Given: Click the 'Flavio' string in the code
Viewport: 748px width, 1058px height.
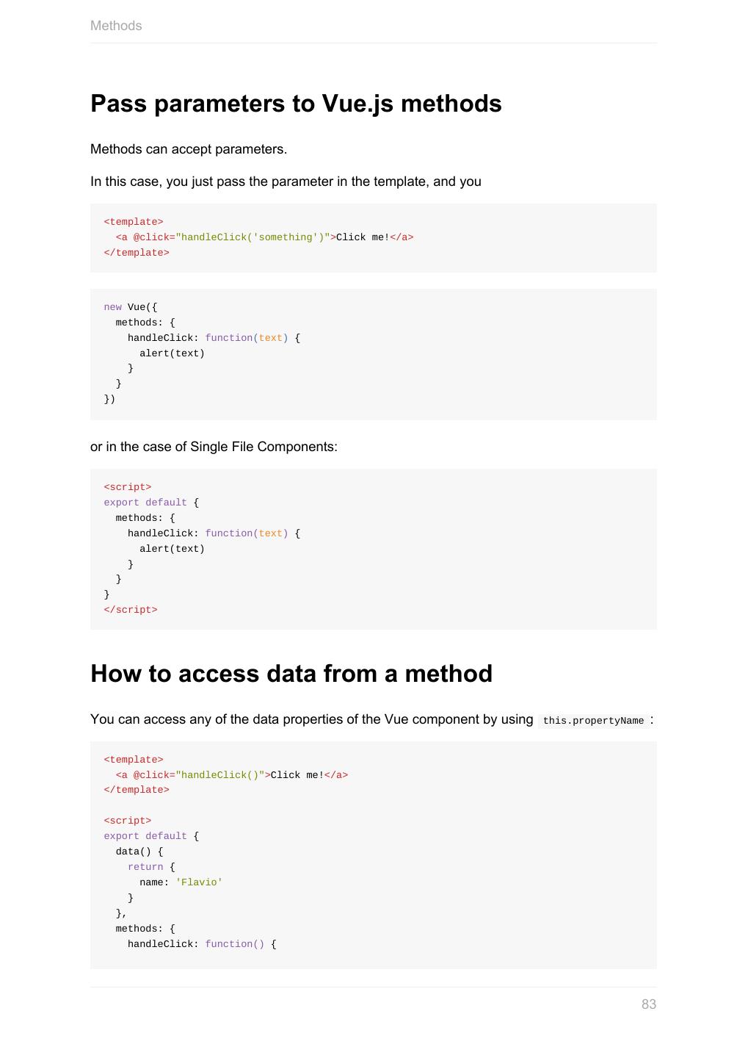Looking at the screenshot, I should pos(199,882).
